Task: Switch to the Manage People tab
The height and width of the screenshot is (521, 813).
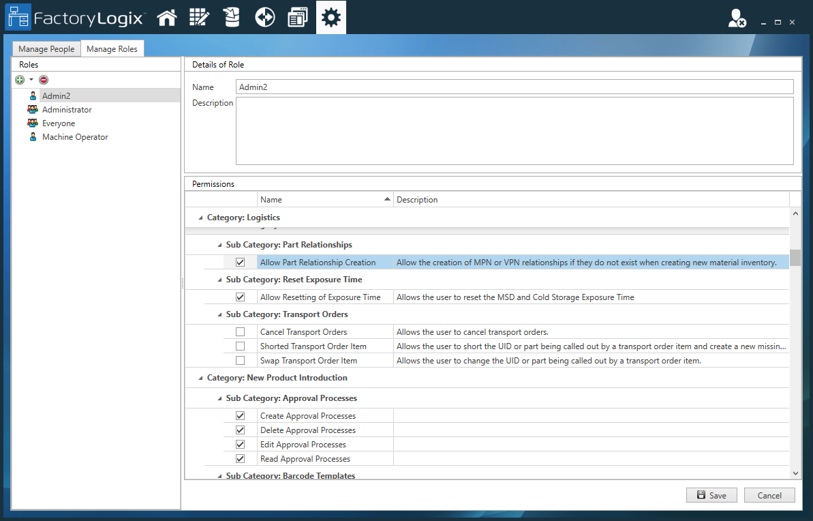Action: pyautogui.click(x=46, y=48)
